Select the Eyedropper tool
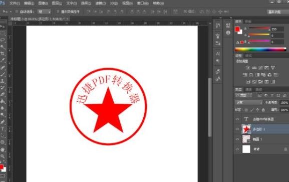289x182 pixels. (3, 60)
